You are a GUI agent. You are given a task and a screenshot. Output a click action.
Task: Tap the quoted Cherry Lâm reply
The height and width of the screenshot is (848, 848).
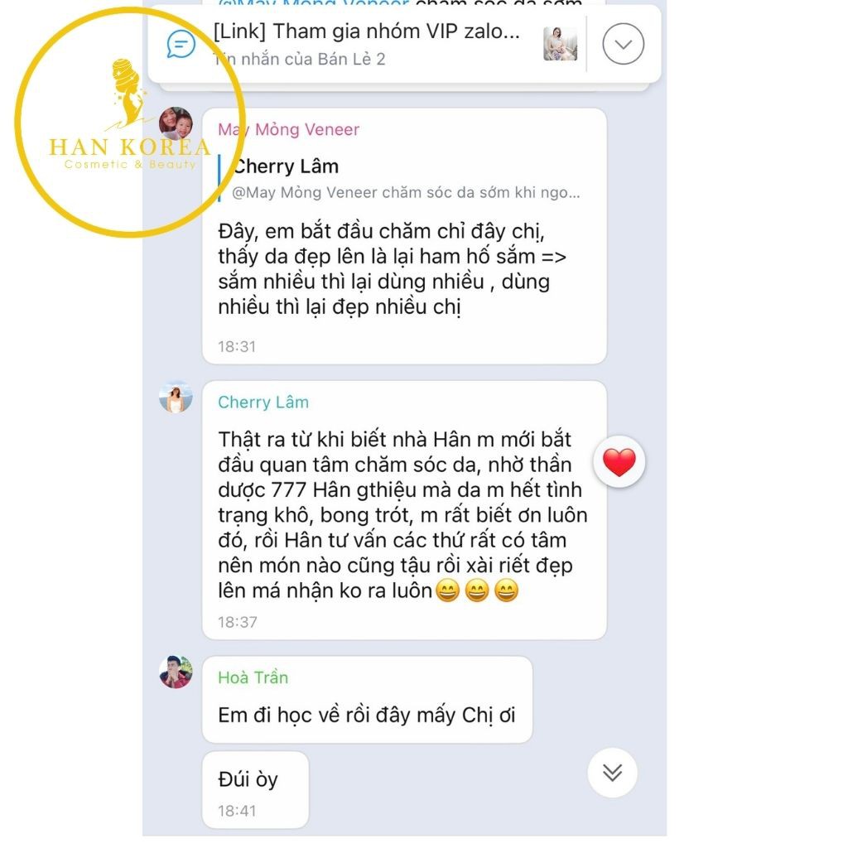coord(400,179)
